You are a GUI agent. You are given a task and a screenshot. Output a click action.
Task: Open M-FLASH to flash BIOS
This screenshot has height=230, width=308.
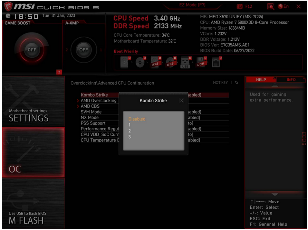[34, 204]
